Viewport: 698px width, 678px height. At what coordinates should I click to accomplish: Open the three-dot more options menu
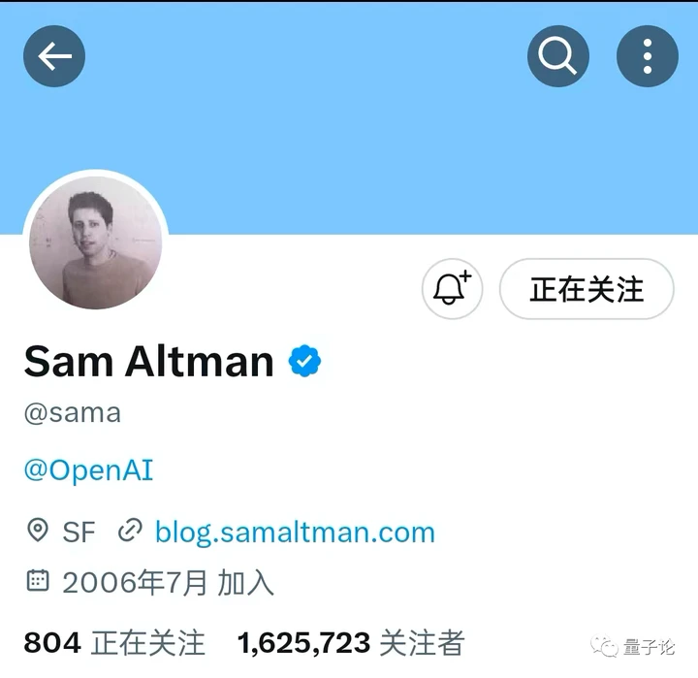tap(648, 56)
